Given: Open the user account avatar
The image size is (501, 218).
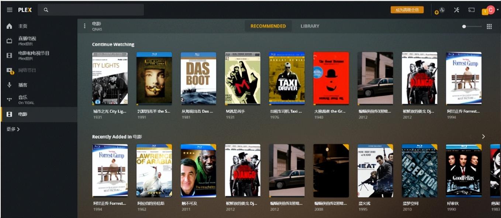Looking at the screenshot, I should pos(490,10).
